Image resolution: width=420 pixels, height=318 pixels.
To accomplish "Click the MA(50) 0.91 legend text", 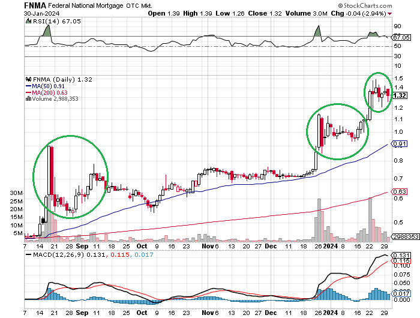I will [x=48, y=86].
